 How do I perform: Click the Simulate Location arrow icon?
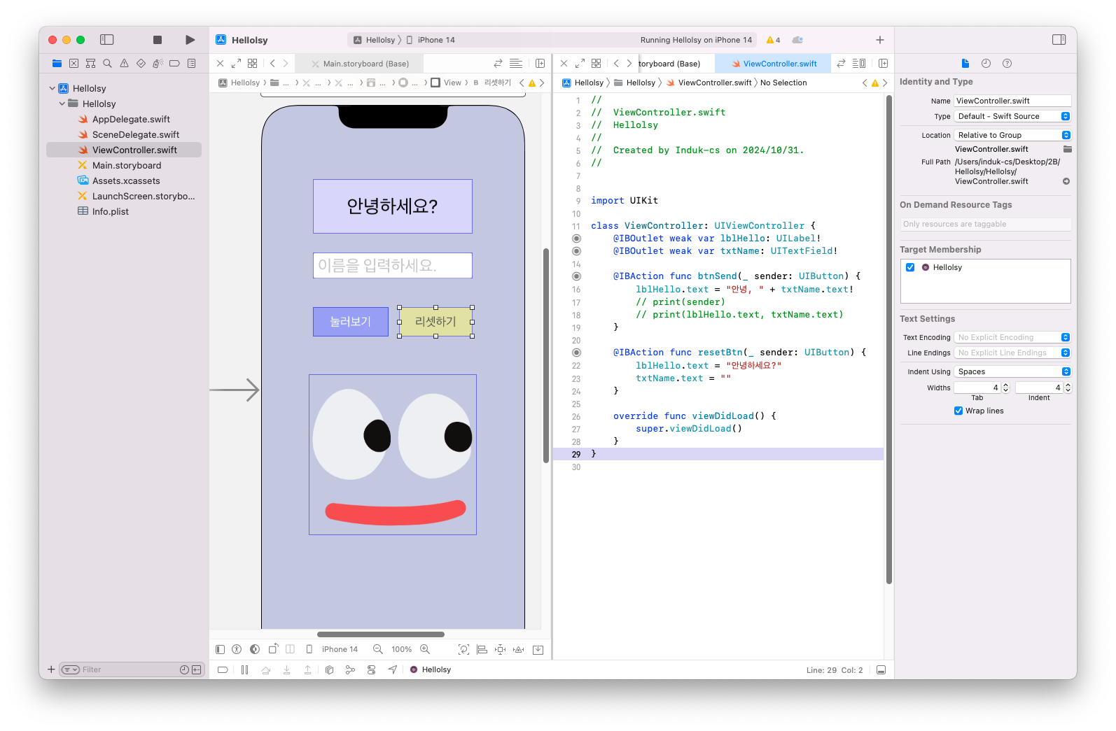click(x=393, y=669)
